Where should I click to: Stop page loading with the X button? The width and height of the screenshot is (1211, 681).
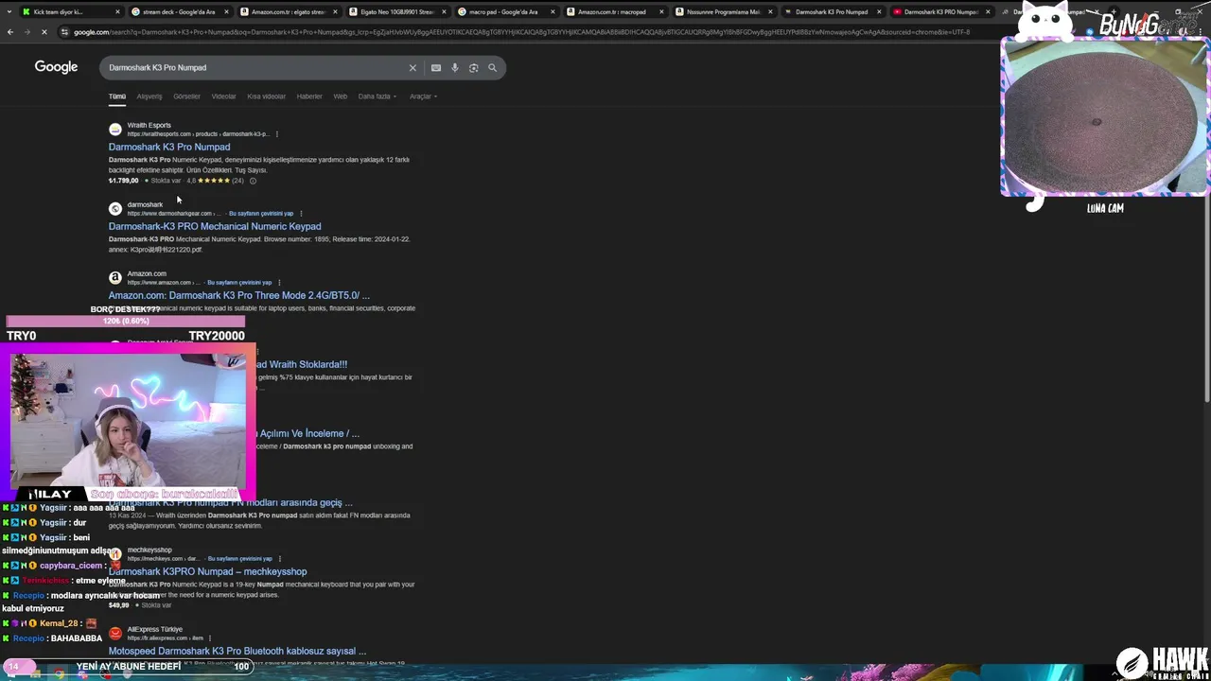[x=44, y=32]
